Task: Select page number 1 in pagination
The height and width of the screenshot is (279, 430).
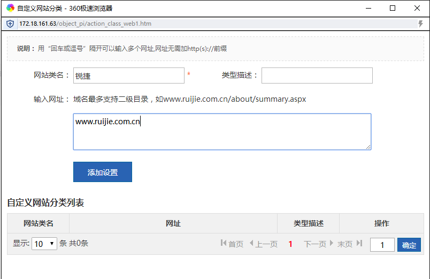Action: click(x=290, y=244)
